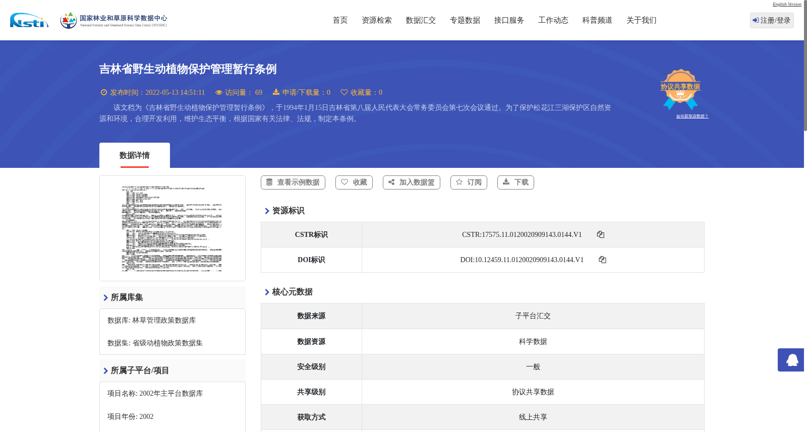The width and height of the screenshot is (807, 432).
Task: Open 专题数据 menu item
Action: coord(465,20)
